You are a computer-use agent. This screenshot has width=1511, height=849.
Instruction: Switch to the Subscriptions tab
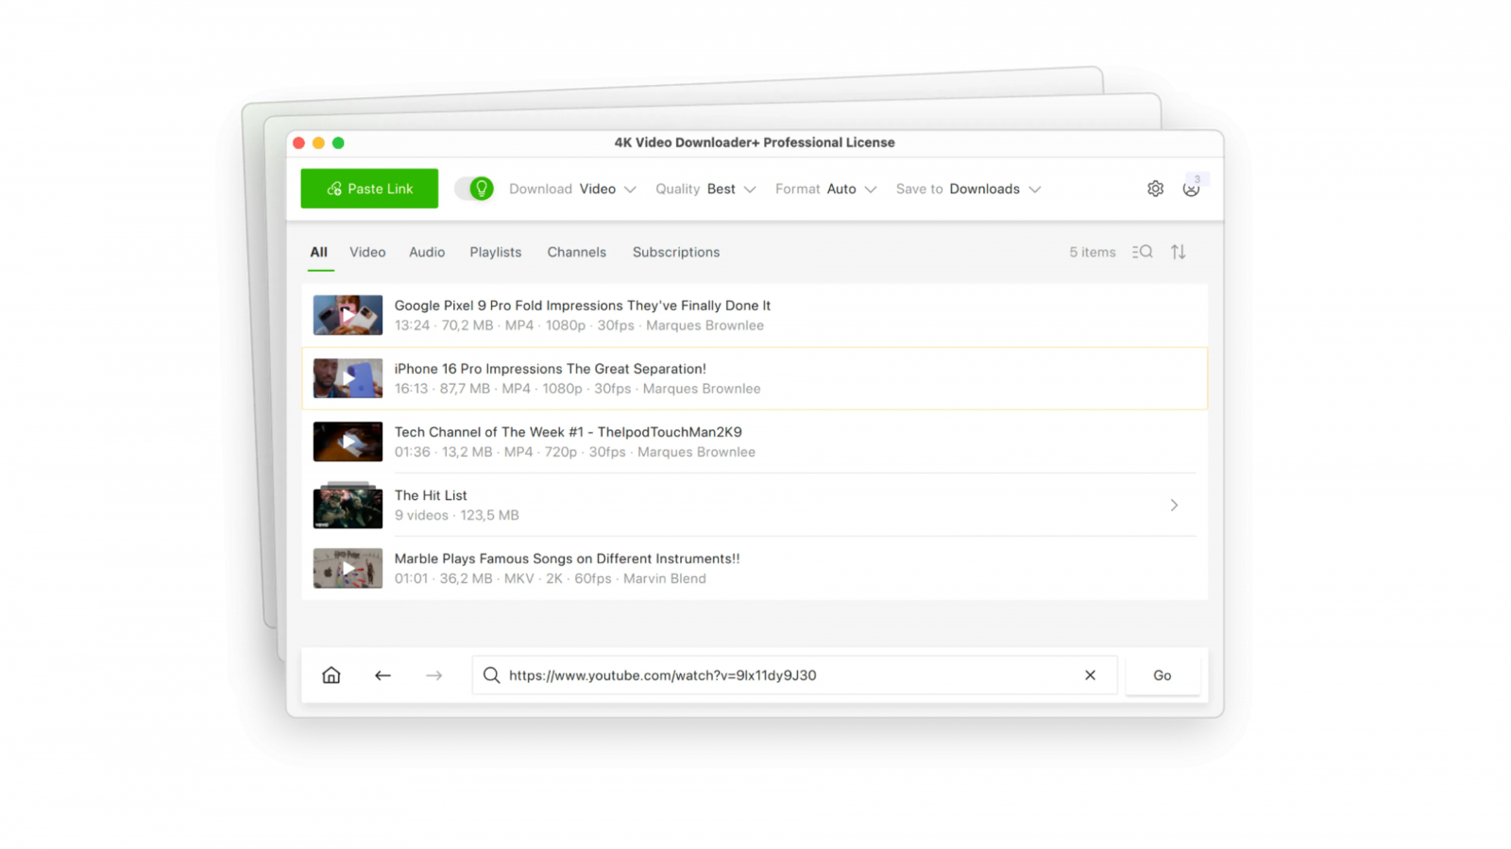[676, 252]
